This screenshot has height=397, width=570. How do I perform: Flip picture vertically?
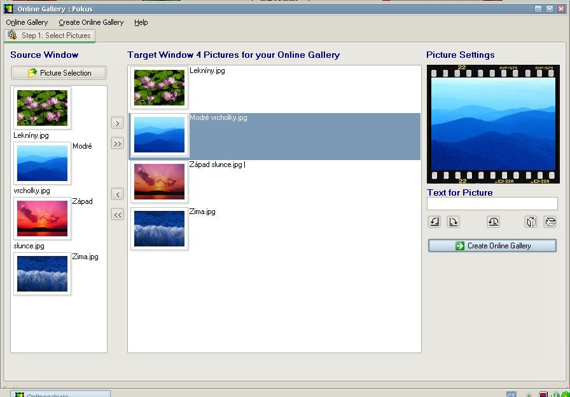[x=550, y=222]
